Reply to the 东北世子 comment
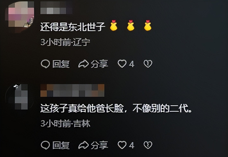The width and height of the screenshot is (228, 157). tap(55, 64)
